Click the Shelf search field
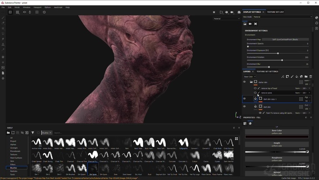Image resolution: width=319 pixels, height=180 pixels. (143, 133)
